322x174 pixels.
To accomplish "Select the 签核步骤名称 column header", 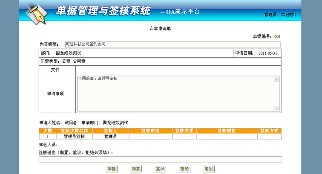I will [74, 131].
